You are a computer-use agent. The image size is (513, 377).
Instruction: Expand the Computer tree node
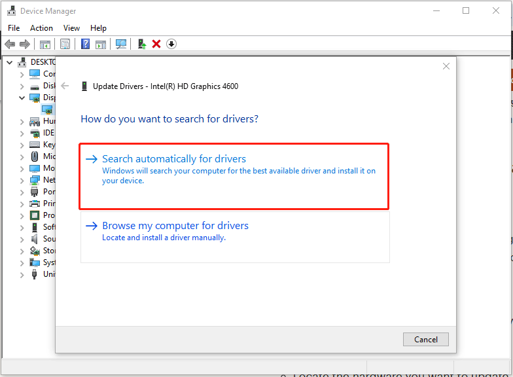coord(22,75)
